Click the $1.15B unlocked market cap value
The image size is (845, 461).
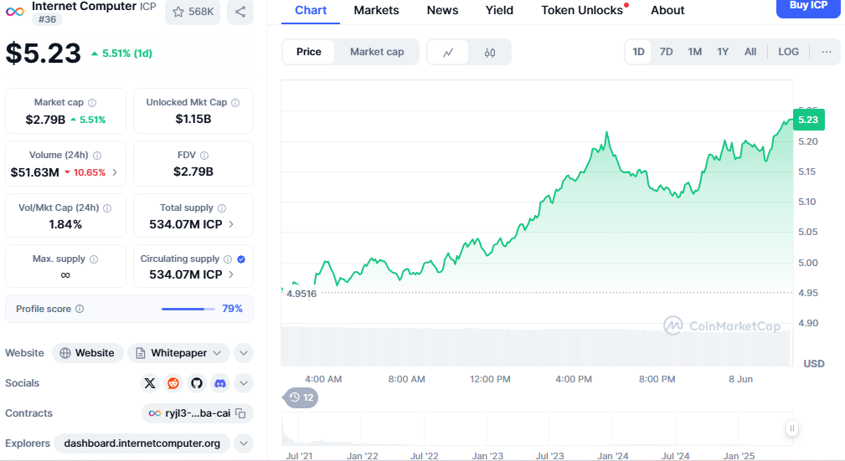[193, 119]
